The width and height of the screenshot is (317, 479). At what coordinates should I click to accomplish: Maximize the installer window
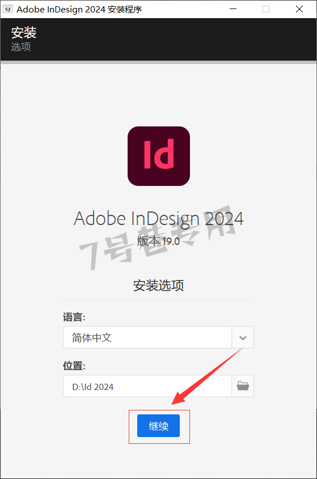click(x=266, y=9)
